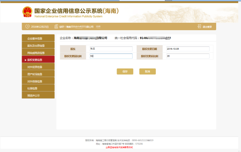241x152 pixels.
Task: Open 网站或网店信息 in the sidebar
Action: click(x=38, y=52)
